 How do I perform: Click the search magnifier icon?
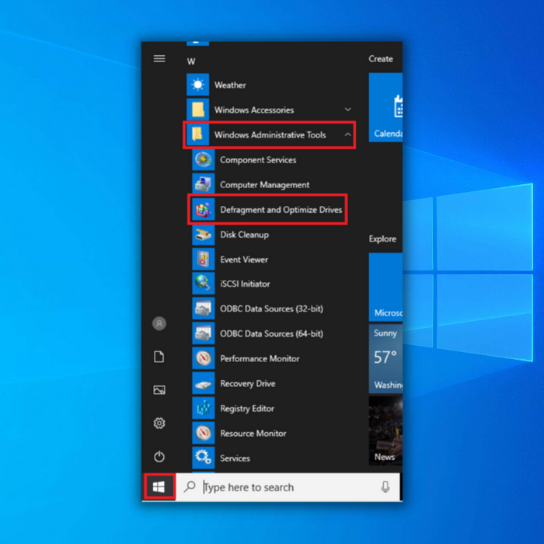[x=190, y=486]
